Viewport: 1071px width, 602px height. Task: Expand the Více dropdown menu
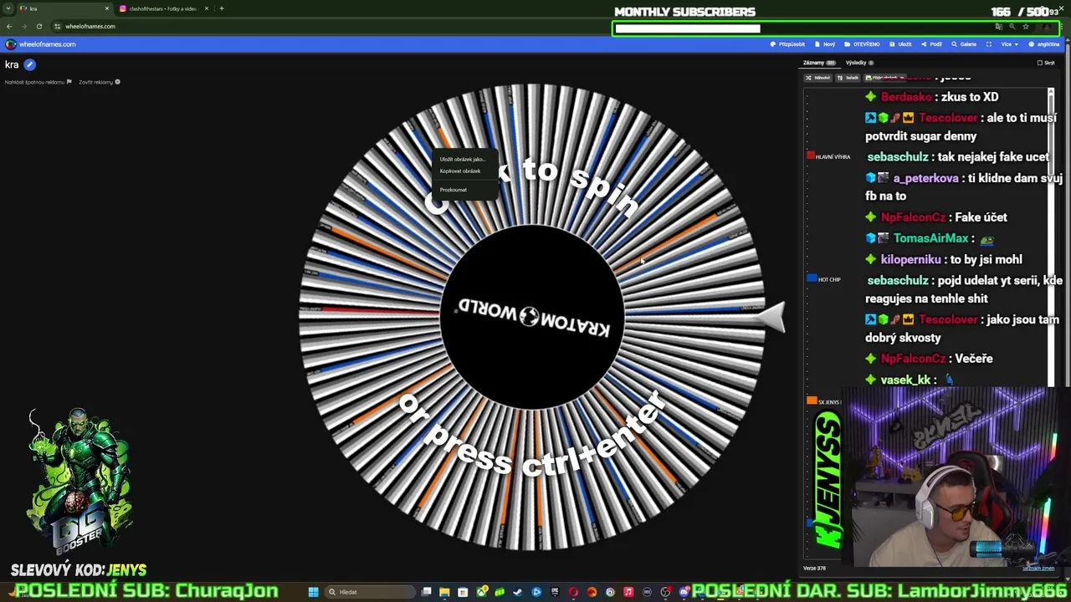click(x=1010, y=44)
